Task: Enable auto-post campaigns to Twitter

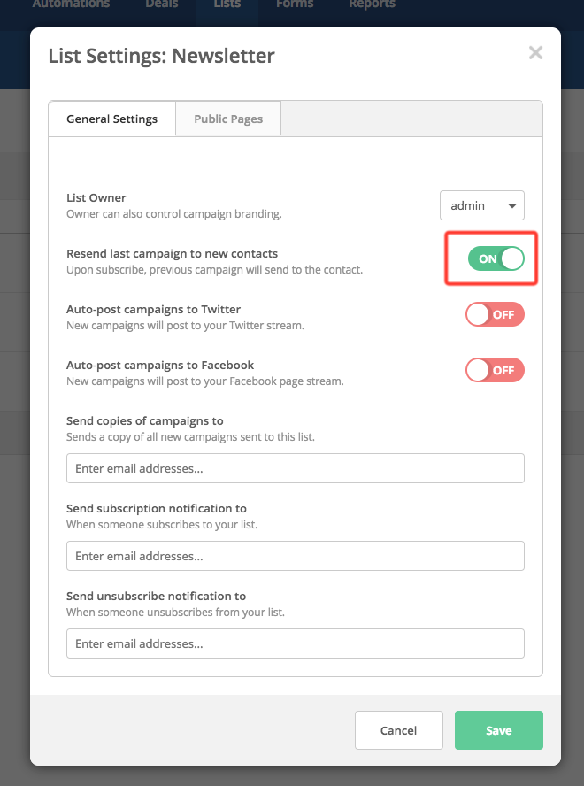Action: (x=496, y=314)
